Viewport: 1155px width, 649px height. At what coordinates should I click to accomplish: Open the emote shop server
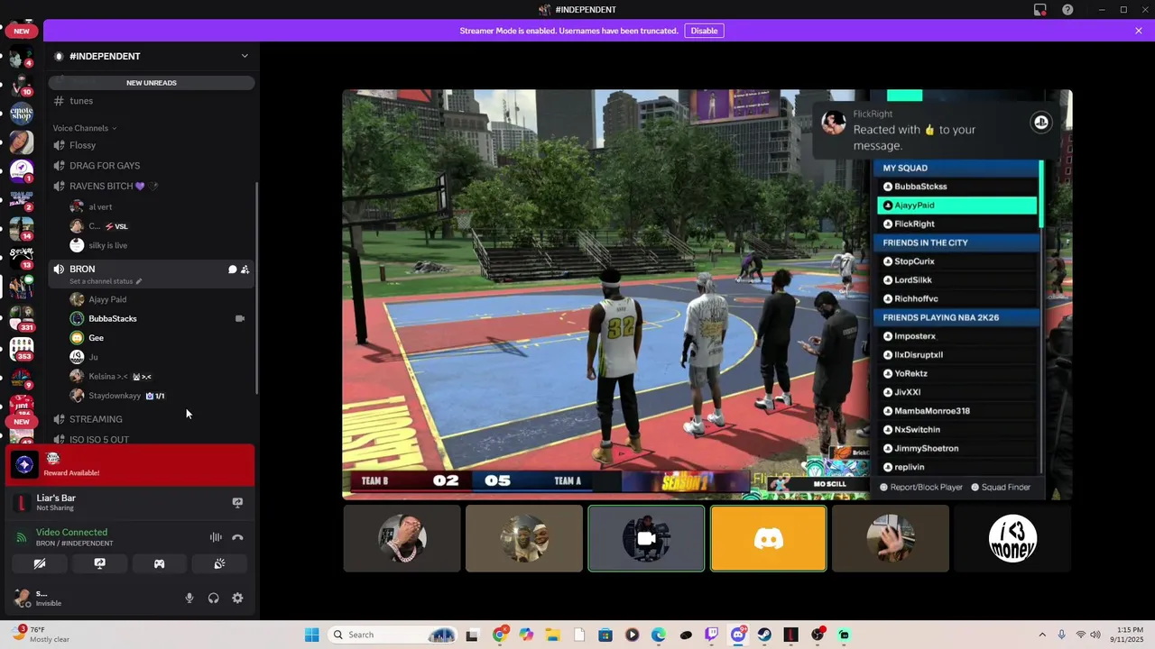pyautogui.click(x=22, y=114)
